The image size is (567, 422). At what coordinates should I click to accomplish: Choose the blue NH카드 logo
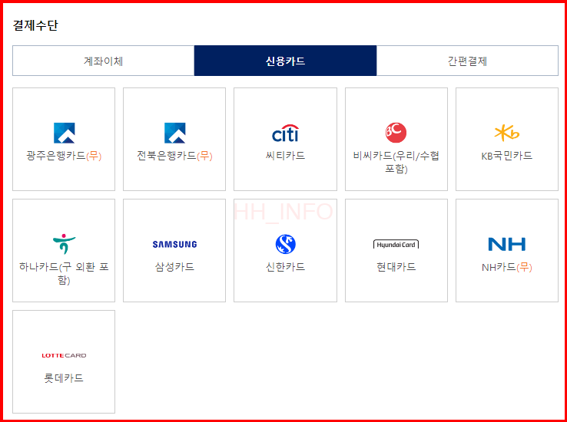click(x=506, y=245)
